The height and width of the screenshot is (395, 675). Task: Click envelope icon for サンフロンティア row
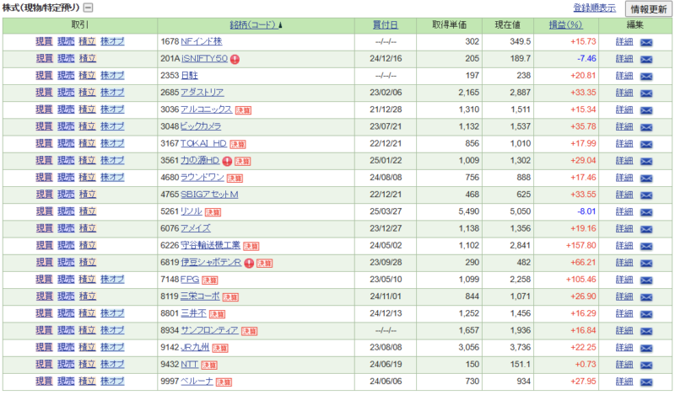click(646, 331)
